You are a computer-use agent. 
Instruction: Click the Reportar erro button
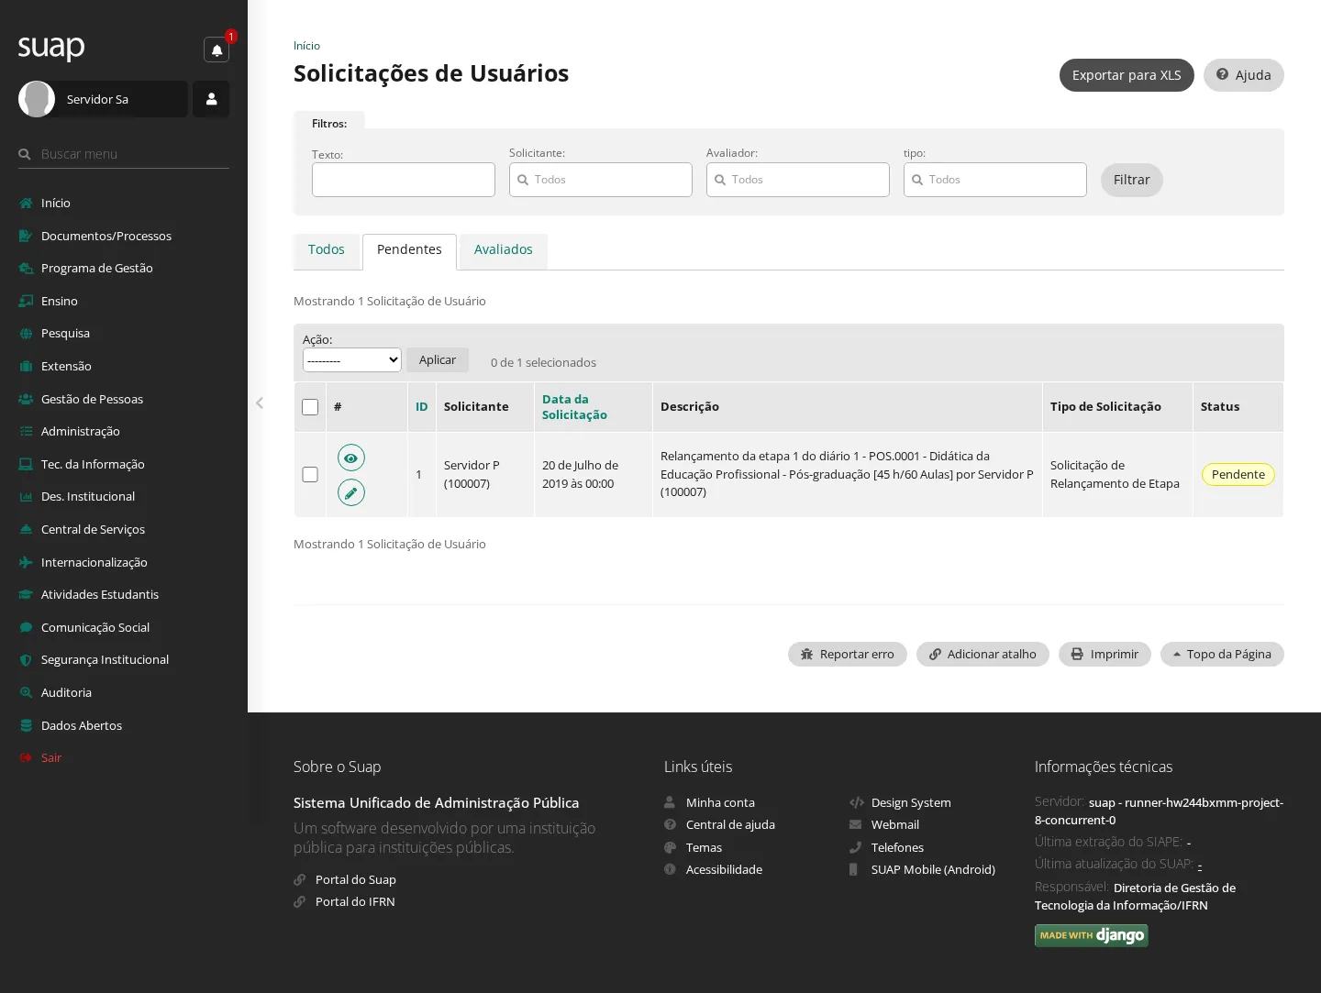tap(848, 654)
